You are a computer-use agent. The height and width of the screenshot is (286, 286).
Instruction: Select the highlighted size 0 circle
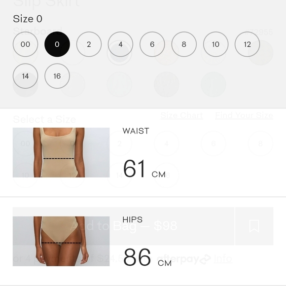click(57, 44)
